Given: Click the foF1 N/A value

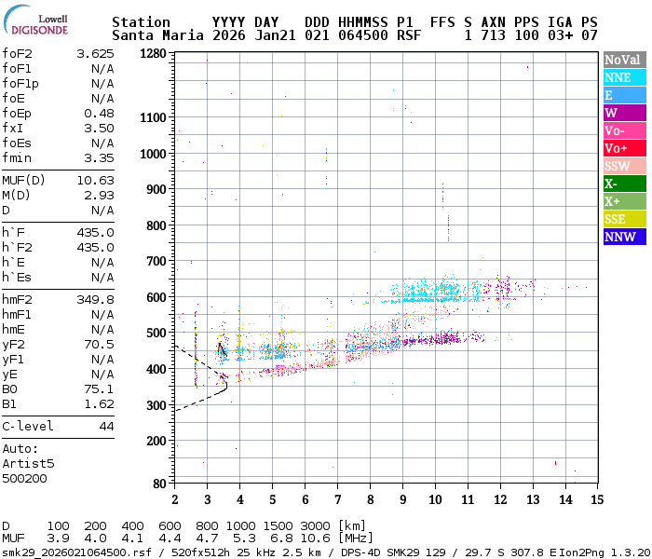Looking at the screenshot, I should pyautogui.click(x=102, y=69).
